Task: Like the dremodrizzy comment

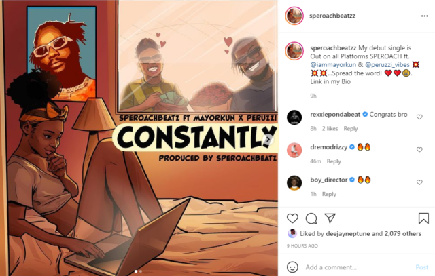Action: pyautogui.click(x=419, y=149)
